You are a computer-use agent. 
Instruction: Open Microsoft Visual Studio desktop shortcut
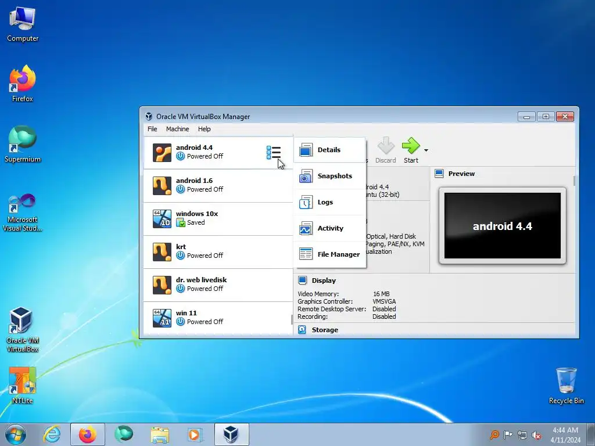(23, 213)
